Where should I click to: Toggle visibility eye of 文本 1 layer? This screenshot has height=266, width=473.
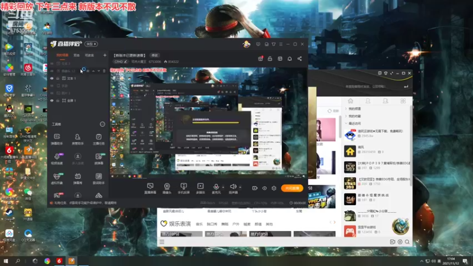[52, 79]
